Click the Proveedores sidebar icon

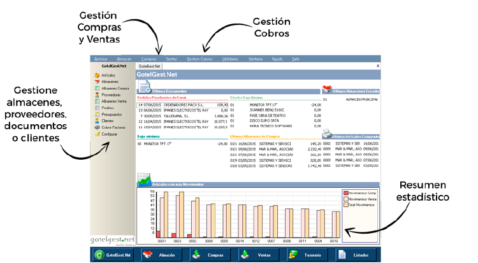[x=97, y=95]
